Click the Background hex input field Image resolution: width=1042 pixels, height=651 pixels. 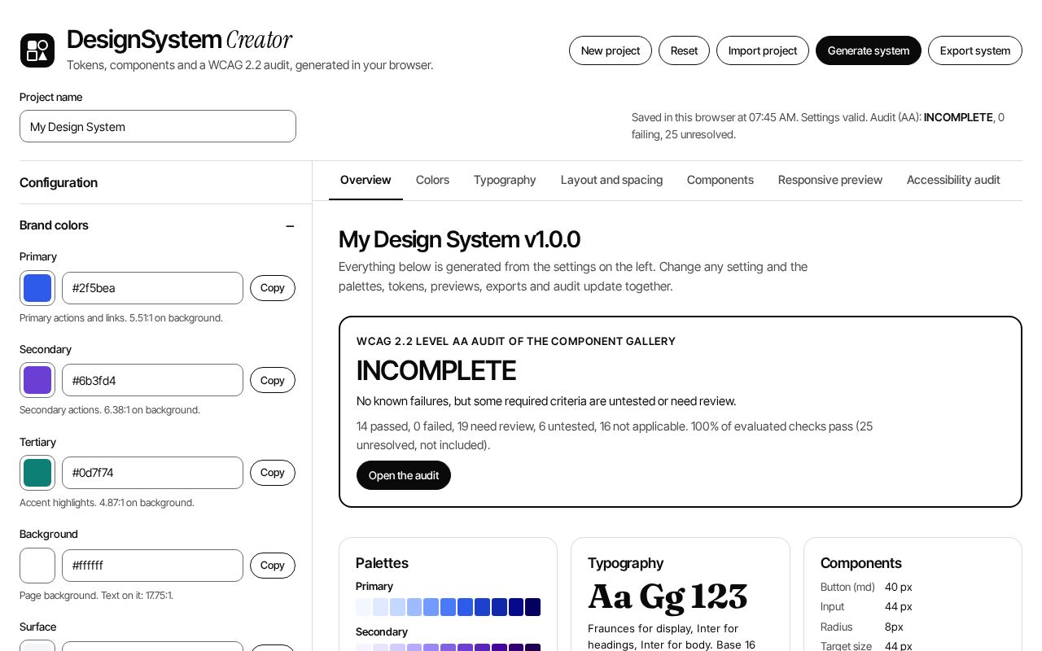pyautogui.click(x=152, y=566)
